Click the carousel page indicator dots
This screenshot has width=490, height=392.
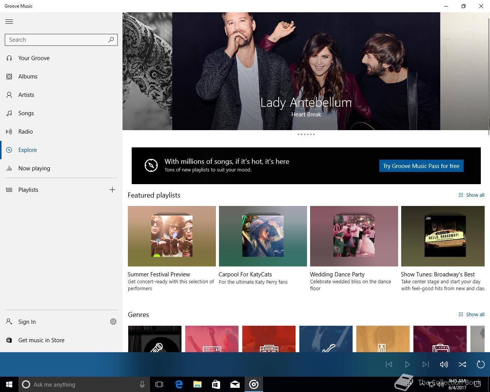pos(306,134)
